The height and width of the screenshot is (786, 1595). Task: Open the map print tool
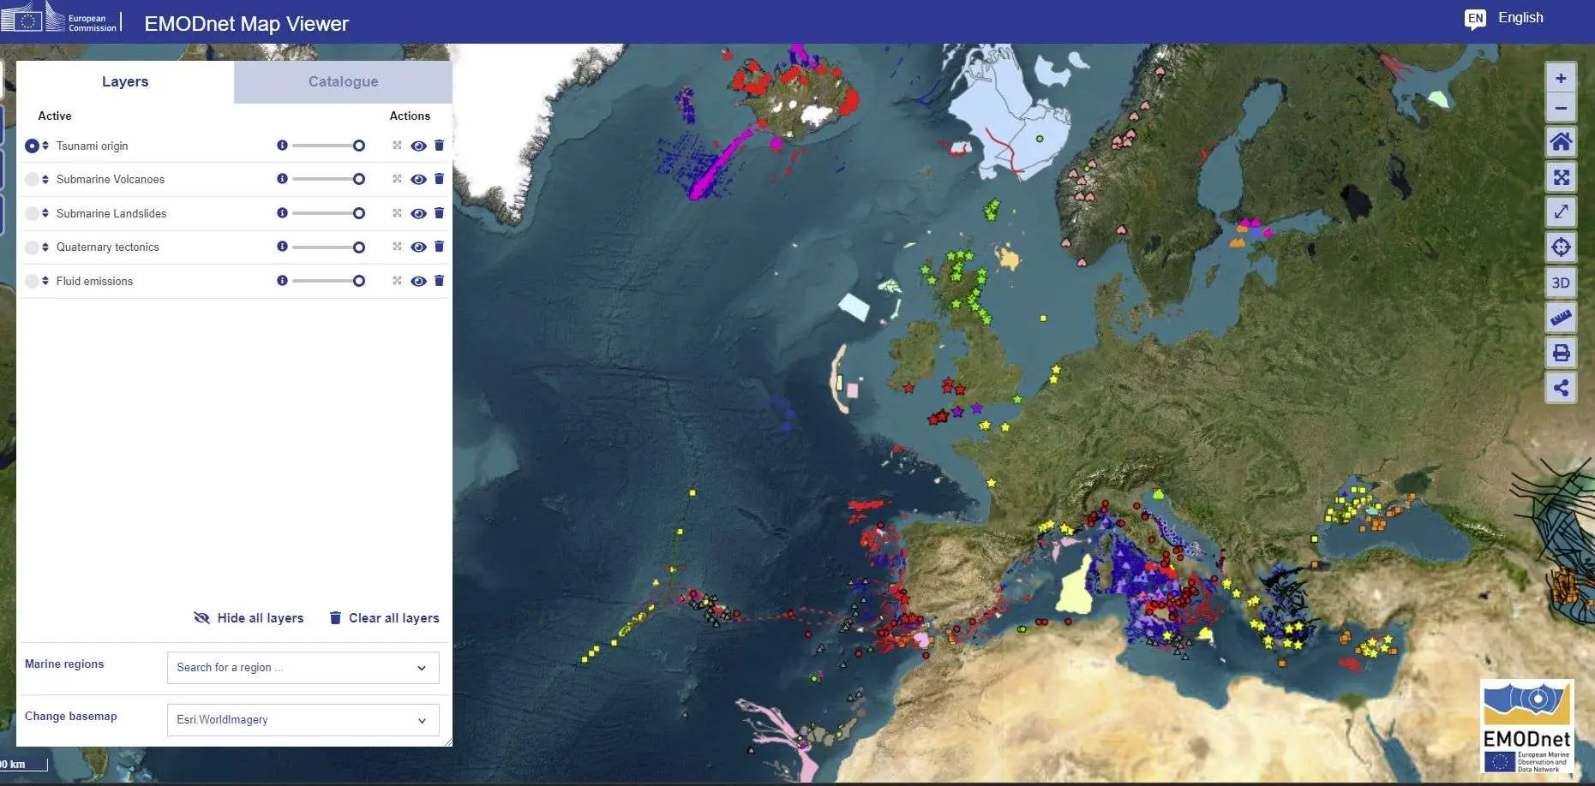tap(1561, 353)
